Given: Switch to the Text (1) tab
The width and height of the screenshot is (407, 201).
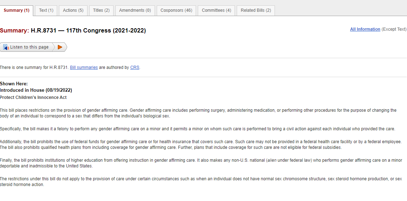Looking at the screenshot, I should coord(46,10).
